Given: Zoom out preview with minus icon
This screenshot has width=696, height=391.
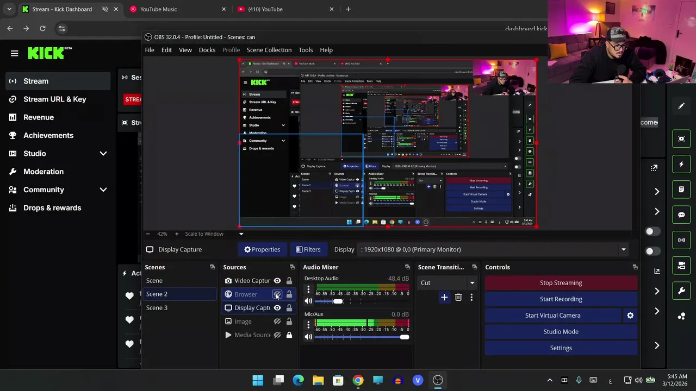Looking at the screenshot, I should [148, 234].
